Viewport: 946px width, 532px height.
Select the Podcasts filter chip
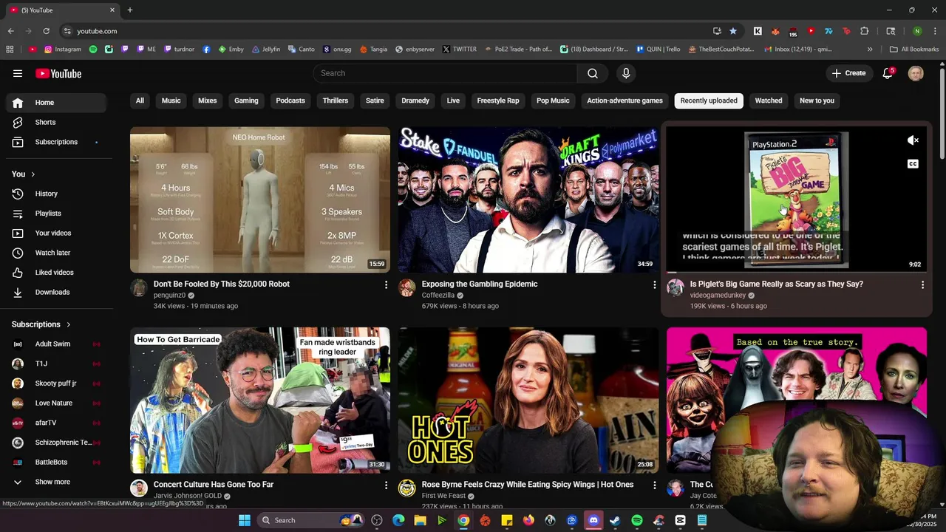pyautogui.click(x=290, y=100)
